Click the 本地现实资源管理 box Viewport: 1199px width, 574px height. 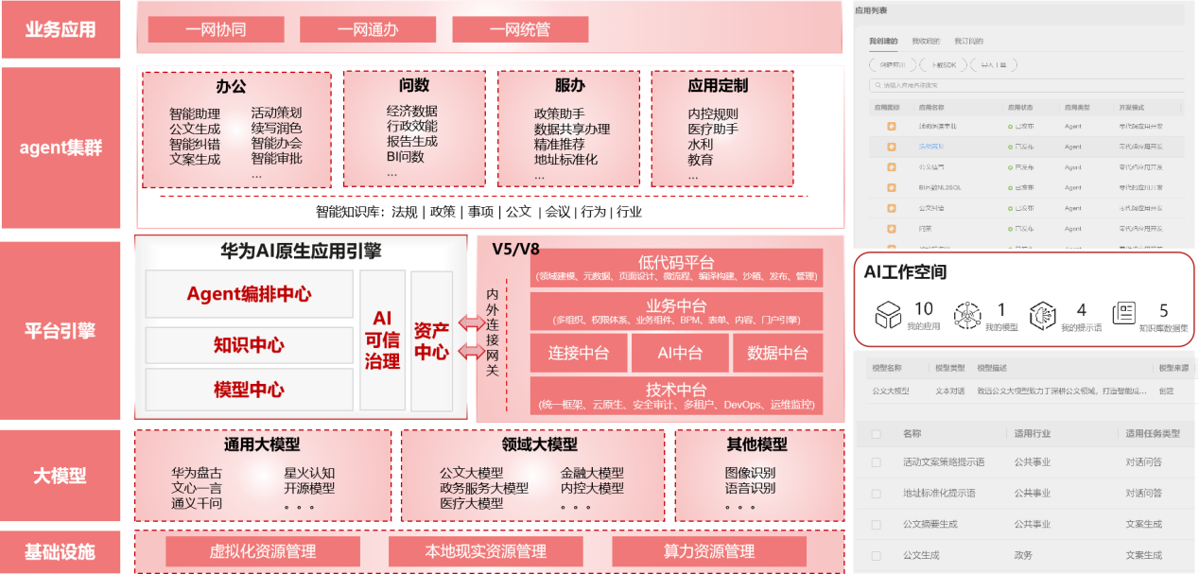tap(486, 551)
